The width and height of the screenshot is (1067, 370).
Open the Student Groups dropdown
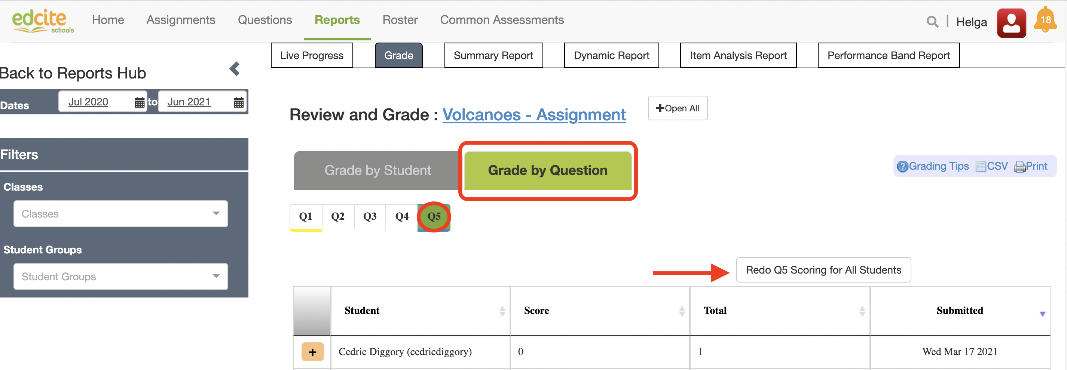tap(120, 277)
